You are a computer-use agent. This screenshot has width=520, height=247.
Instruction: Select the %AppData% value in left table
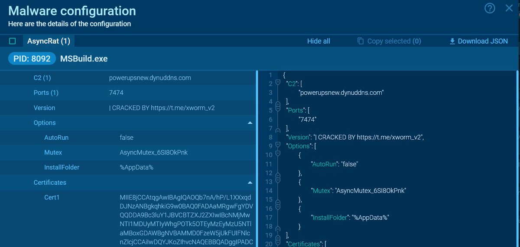coord(136,167)
